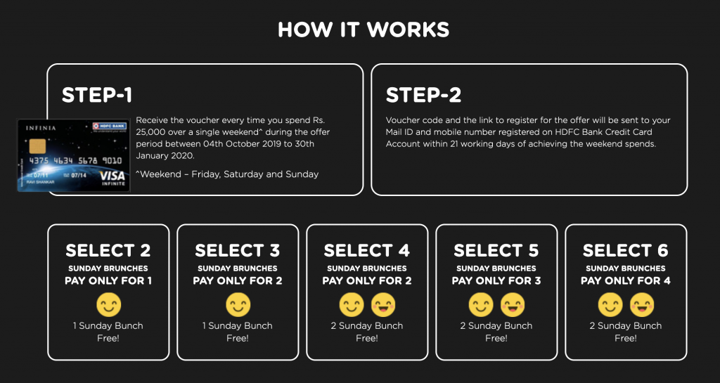720x383 pixels.
Task: Click the blushing smile emoji in Select 6 card
Action: point(610,305)
